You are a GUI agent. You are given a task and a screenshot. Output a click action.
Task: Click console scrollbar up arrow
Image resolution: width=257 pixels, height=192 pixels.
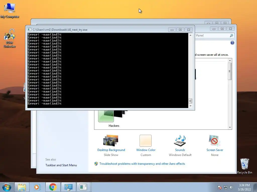(190, 35)
